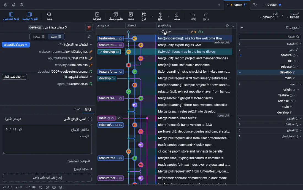Viewport: 303px width, 190px height.
Task: Toggle the side panel (اللوحة الجانبية)
Action: pos(30,16)
